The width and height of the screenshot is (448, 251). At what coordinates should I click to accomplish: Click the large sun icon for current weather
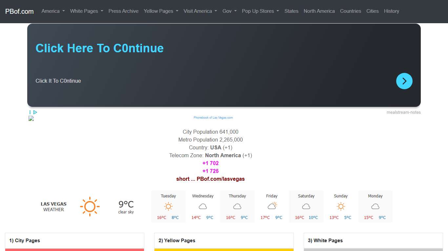(x=90, y=207)
